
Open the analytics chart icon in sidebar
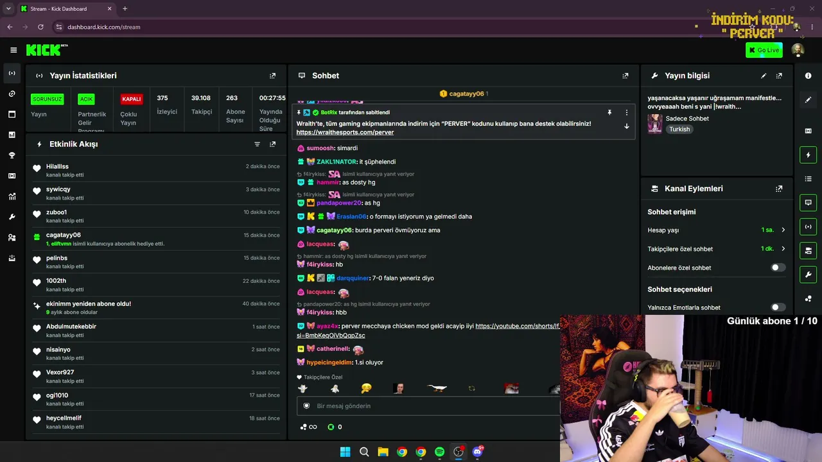(12, 196)
